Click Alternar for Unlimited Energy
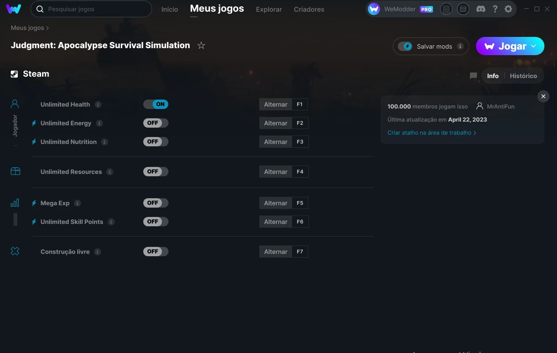 [x=276, y=123]
